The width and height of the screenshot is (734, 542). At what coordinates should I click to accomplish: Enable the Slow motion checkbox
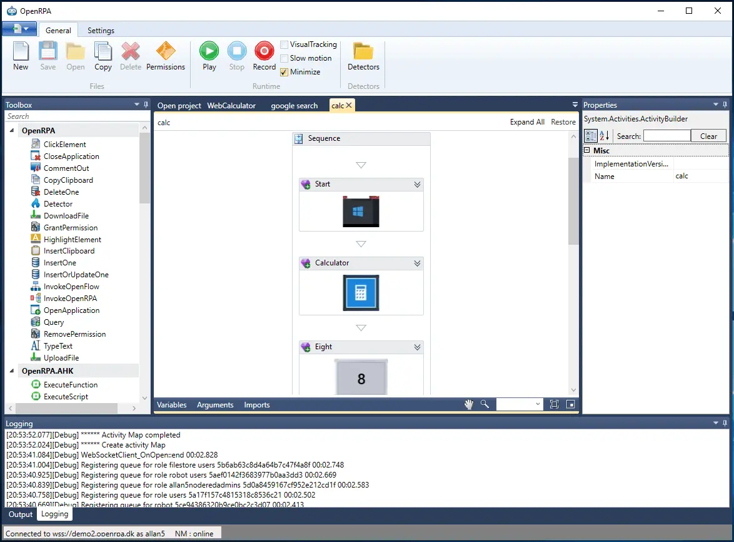[x=284, y=59]
